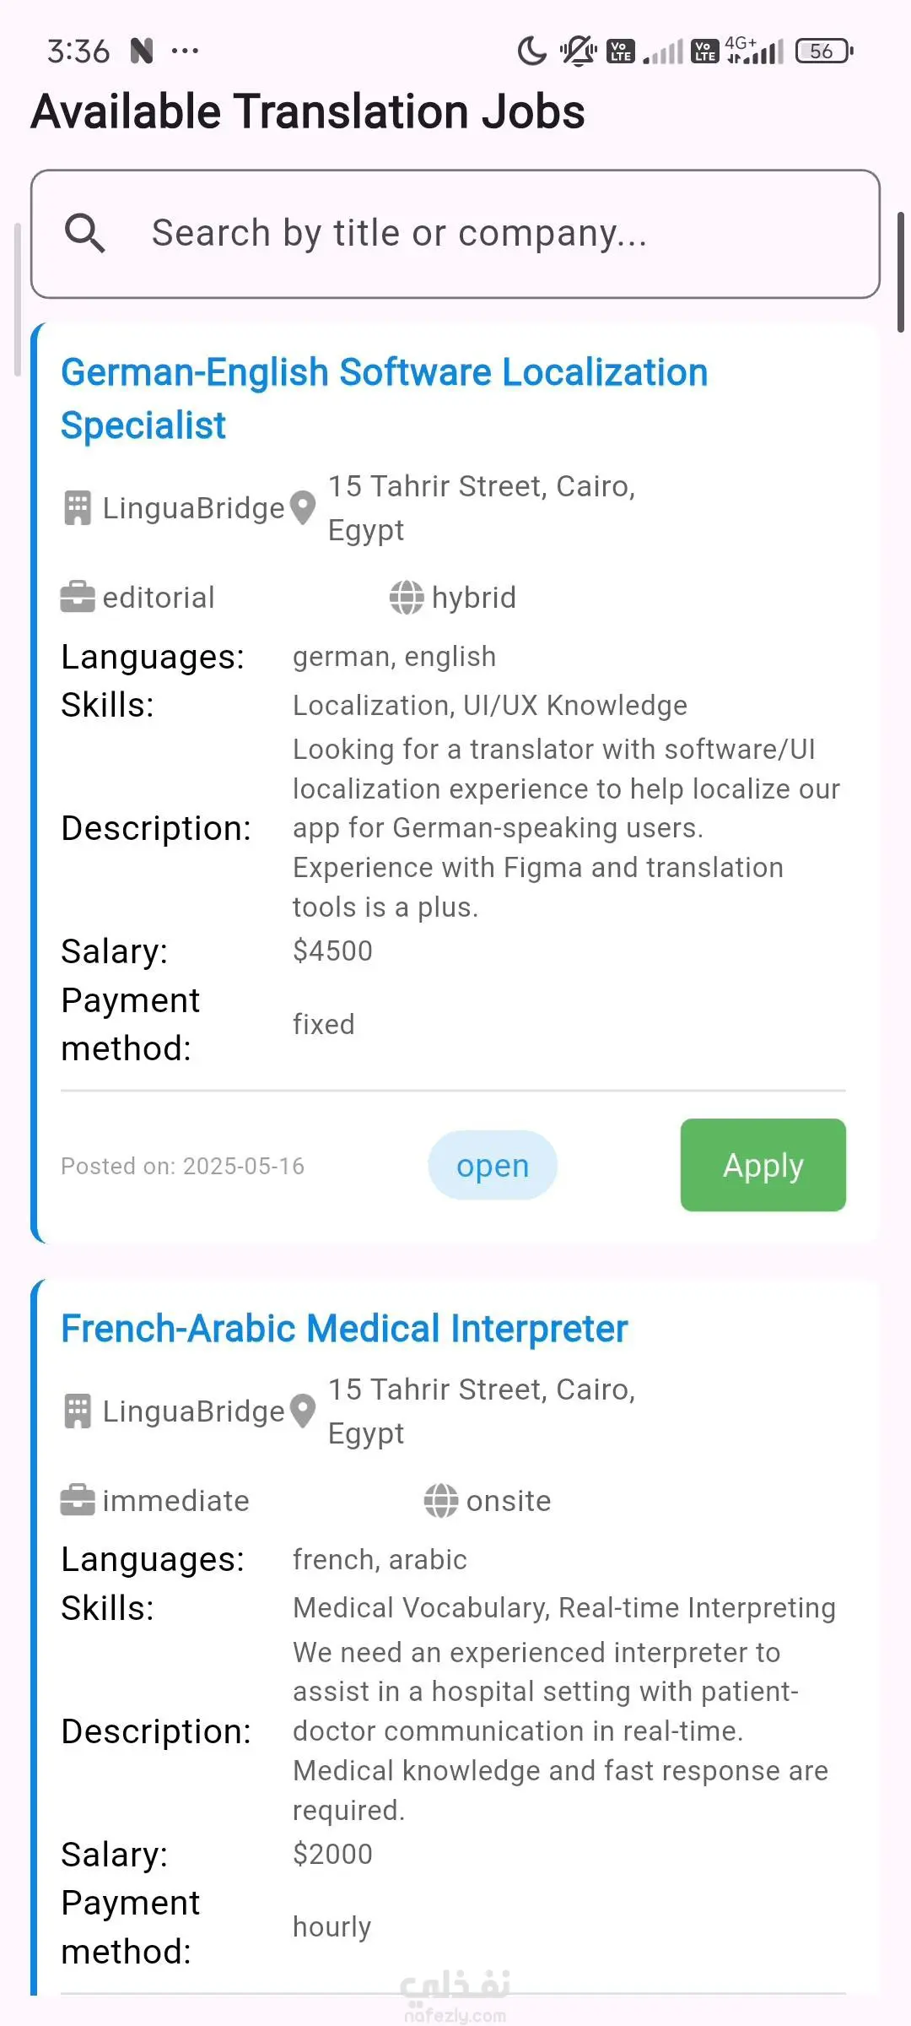Tap the do-not-disturb moon icon
This screenshot has height=2026, width=911.
point(532,51)
